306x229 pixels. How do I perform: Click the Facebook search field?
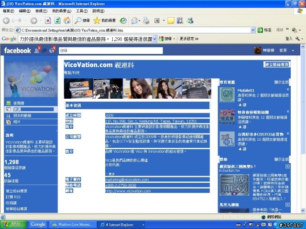coord(110,51)
